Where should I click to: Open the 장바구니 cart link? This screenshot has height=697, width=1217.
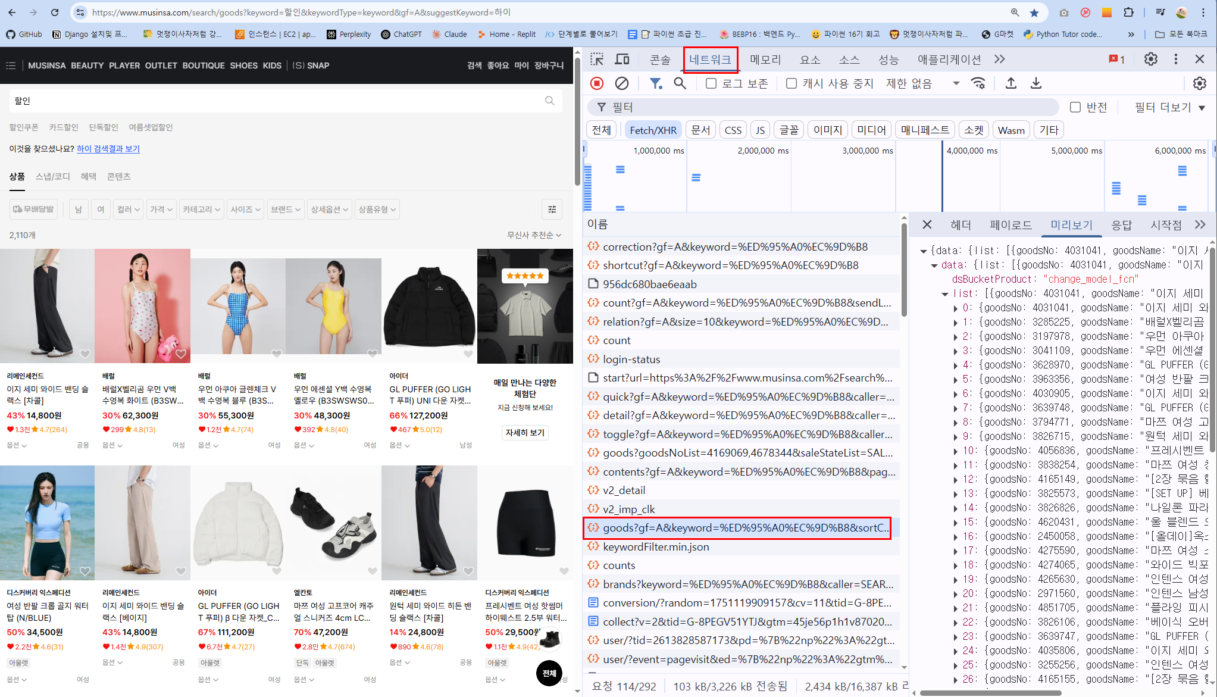(549, 65)
